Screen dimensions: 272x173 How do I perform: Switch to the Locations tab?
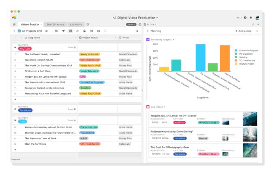(76, 25)
